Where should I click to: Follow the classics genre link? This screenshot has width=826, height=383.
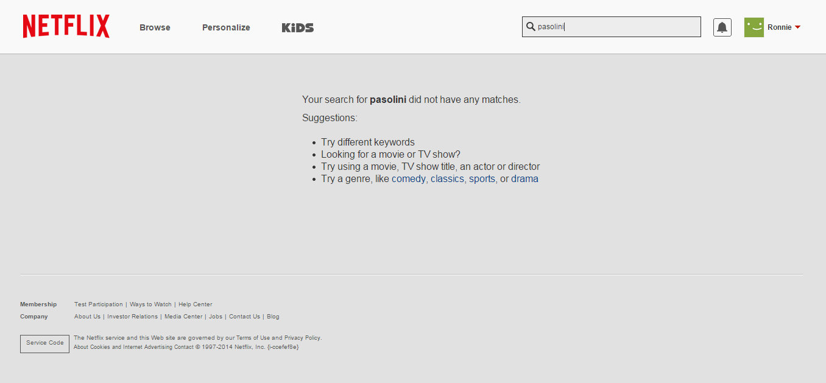click(x=447, y=179)
